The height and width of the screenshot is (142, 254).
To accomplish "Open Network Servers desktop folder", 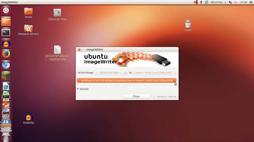I will pos(28,30).
